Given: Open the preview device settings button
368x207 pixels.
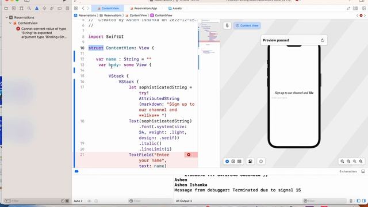Looking at the screenshot, I should [250, 162].
